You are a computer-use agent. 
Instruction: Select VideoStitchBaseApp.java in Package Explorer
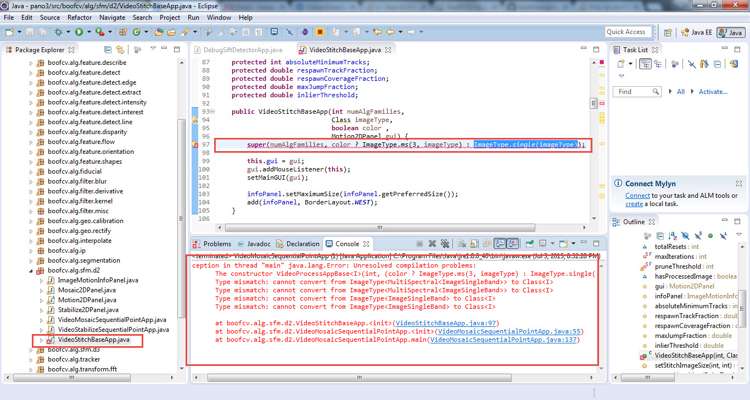point(93,340)
